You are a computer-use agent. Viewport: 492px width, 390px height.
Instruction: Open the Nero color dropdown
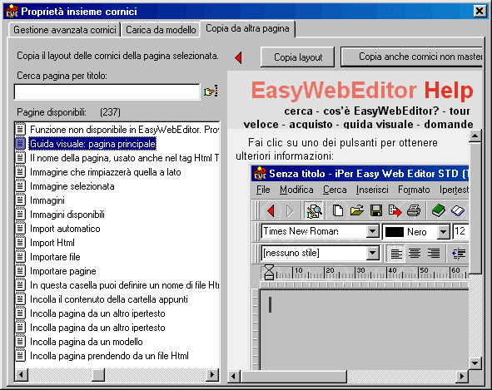click(444, 232)
